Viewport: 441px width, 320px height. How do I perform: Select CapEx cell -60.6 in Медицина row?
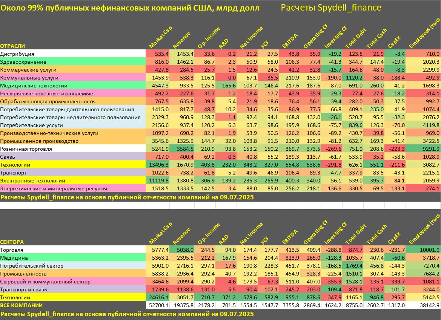[395, 258]
